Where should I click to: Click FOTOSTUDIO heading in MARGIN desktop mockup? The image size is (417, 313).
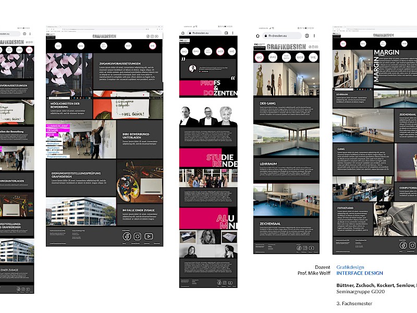pos(345,208)
